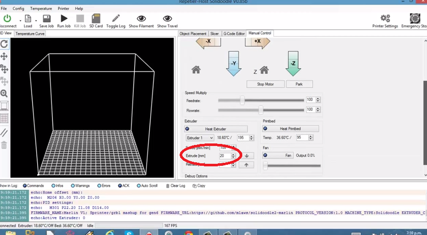Open the Temperature menu

click(41, 9)
